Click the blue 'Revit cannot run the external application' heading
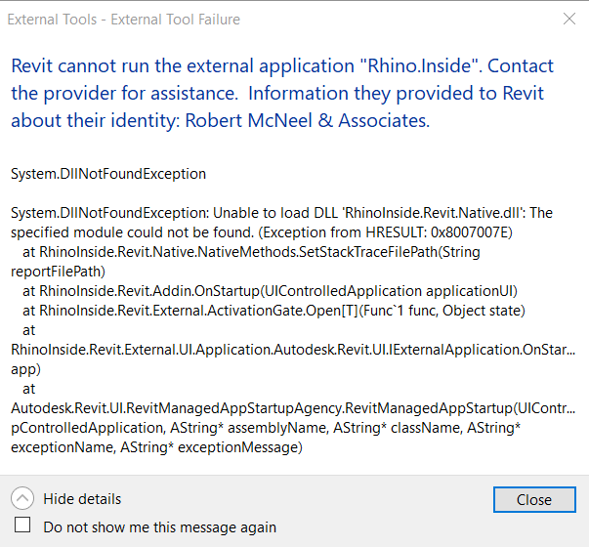This screenshot has height=547, width=589. coord(282,93)
